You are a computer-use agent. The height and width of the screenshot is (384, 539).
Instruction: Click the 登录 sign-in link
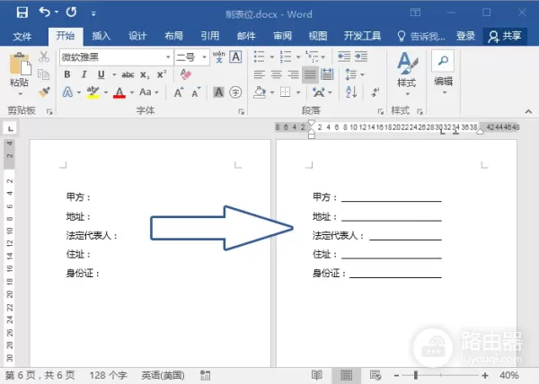[x=465, y=36]
